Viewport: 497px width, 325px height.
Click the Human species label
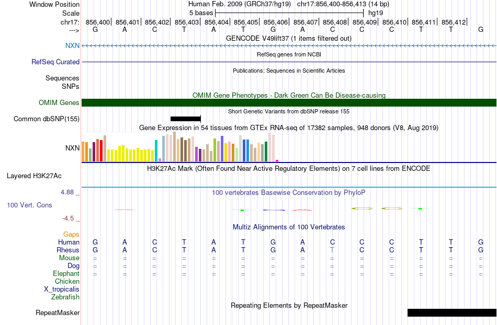click(x=69, y=242)
